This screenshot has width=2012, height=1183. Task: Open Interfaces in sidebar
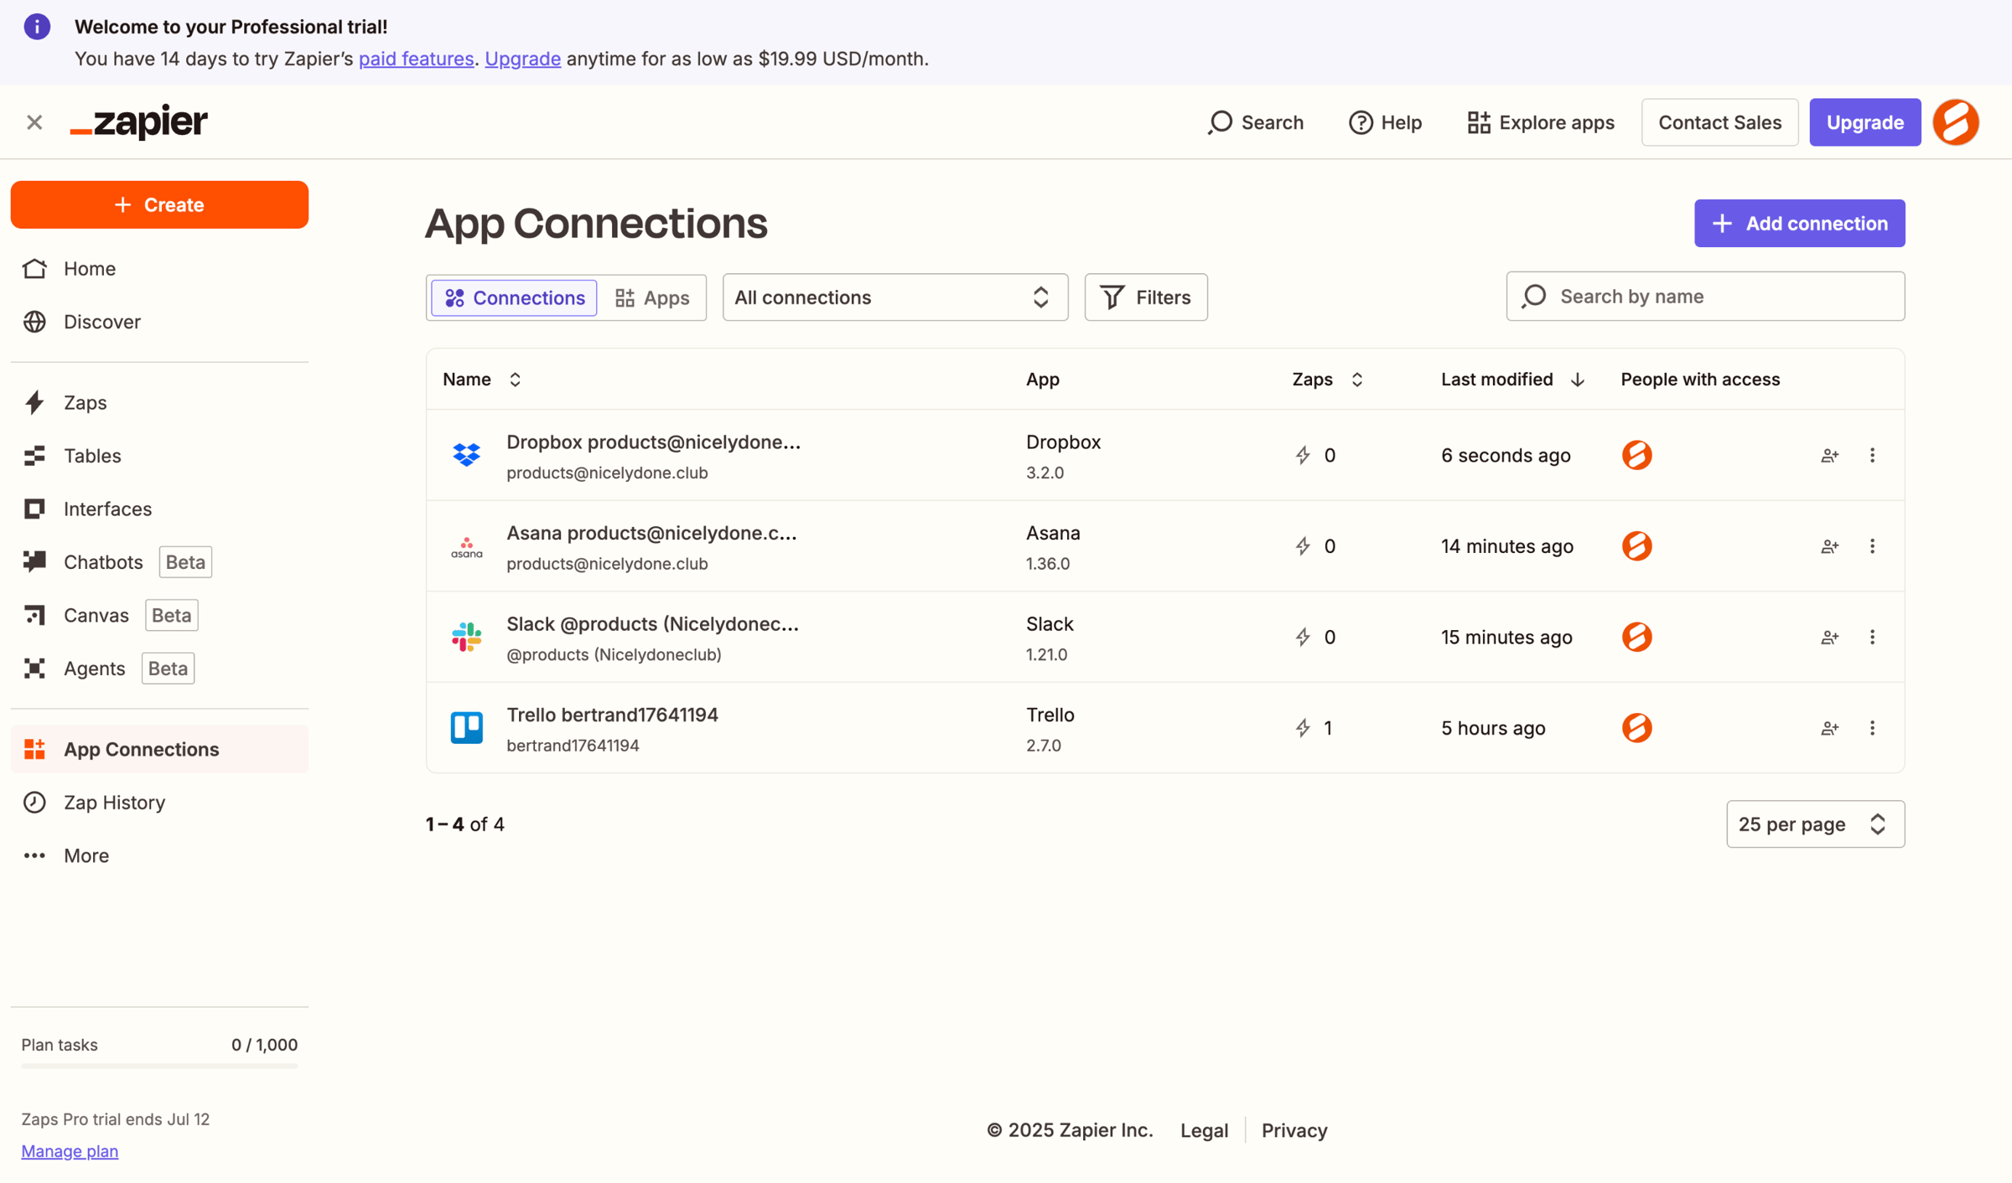pyautogui.click(x=159, y=509)
